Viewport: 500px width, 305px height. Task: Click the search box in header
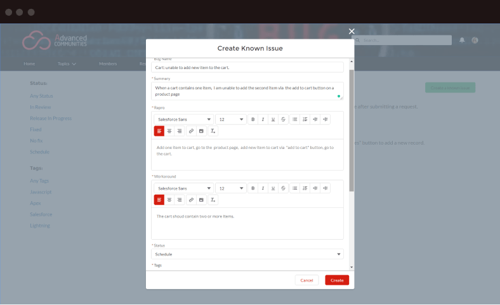point(402,40)
